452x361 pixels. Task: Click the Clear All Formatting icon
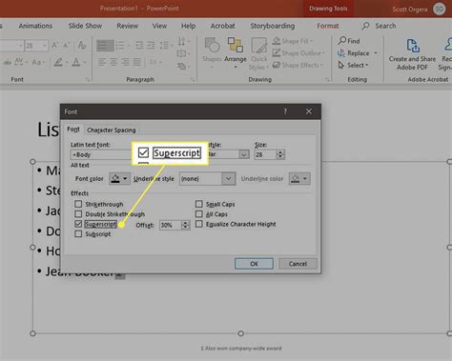click(82, 45)
